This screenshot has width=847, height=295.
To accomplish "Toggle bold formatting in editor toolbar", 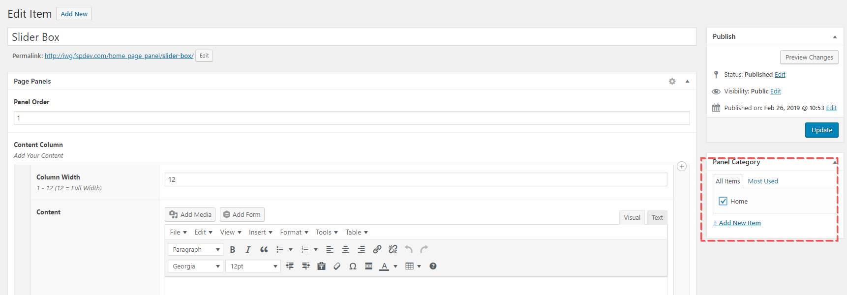I will click(x=233, y=249).
